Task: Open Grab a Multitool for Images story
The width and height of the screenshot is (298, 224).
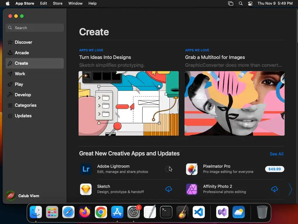Action: pyautogui.click(x=215, y=57)
